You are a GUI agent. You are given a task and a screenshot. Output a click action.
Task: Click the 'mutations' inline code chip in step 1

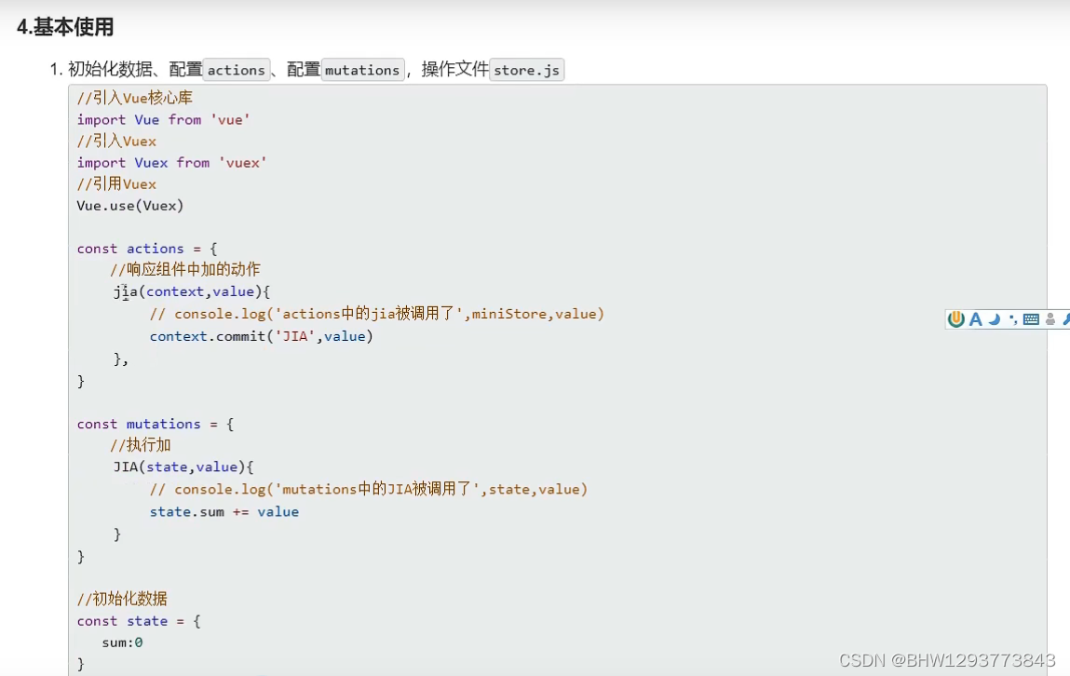click(x=362, y=70)
